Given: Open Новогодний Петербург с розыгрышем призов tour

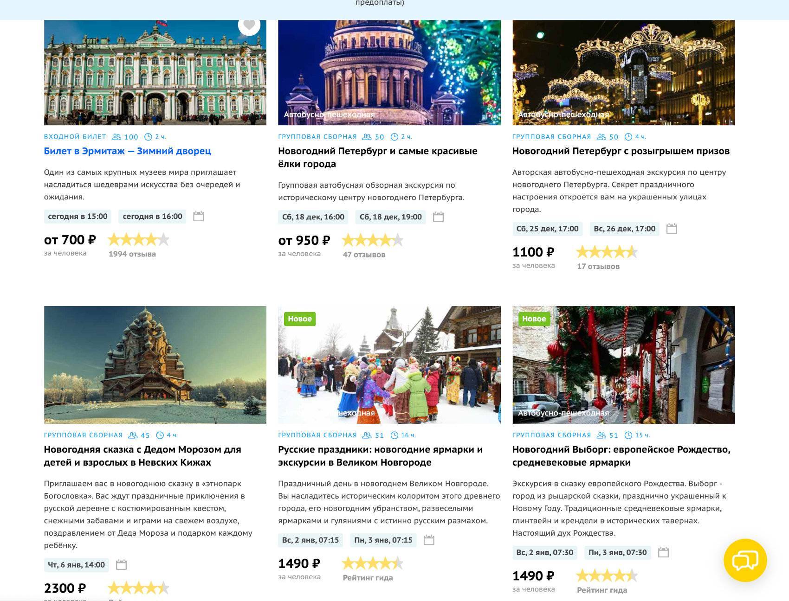Looking at the screenshot, I should click(x=621, y=151).
